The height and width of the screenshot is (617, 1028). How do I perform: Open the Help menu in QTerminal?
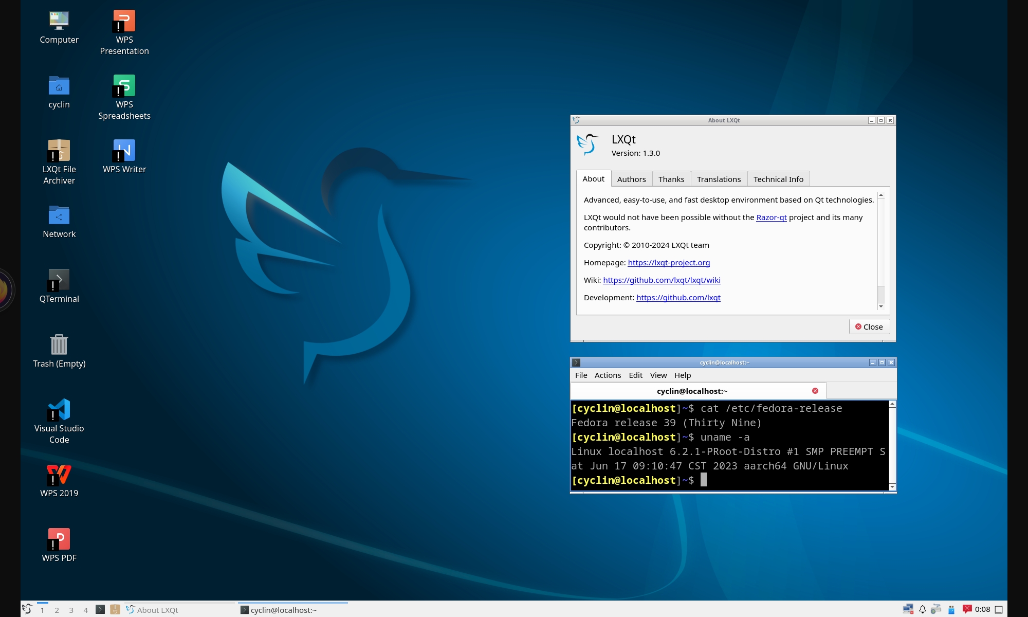(683, 375)
